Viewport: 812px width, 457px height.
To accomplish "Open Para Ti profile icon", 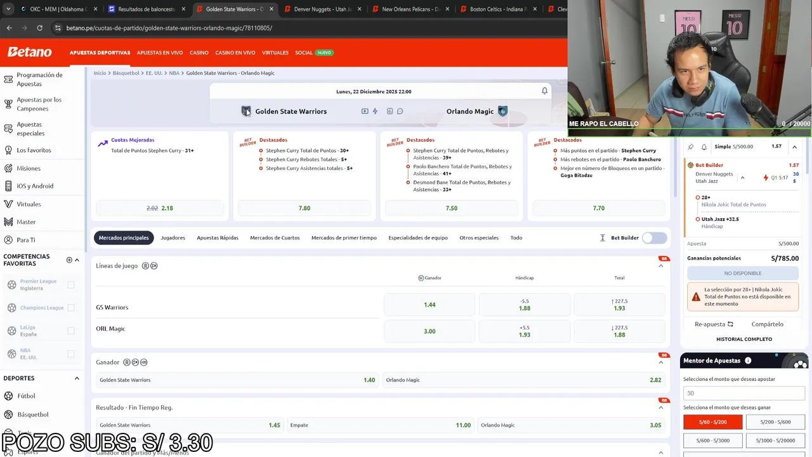I will tap(8, 240).
